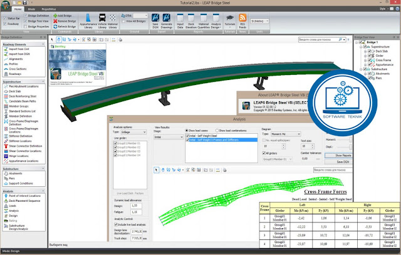Open the Material Quantities report

coord(204,21)
